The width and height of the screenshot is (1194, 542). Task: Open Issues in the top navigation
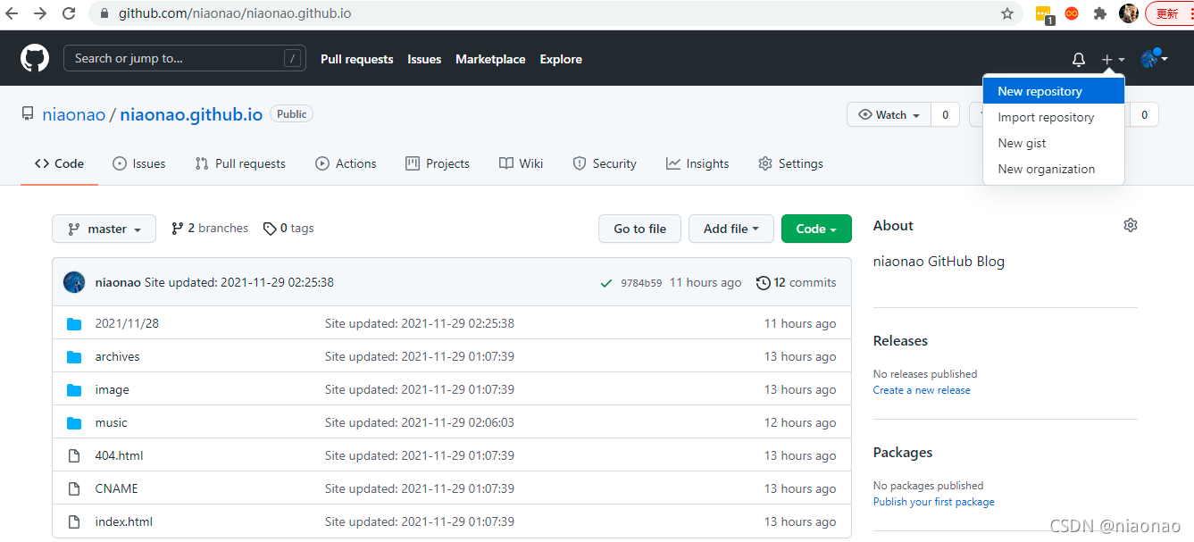pyautogui.click(x=424, y=59)
